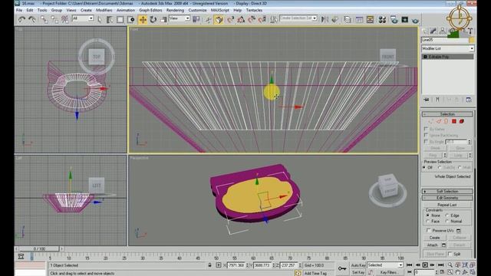Enable the Ignore Backfacing checkbox

[426, 135]
